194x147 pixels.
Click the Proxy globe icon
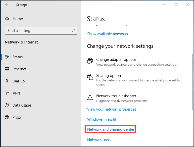pyautogui.click(x=7, y=117)
